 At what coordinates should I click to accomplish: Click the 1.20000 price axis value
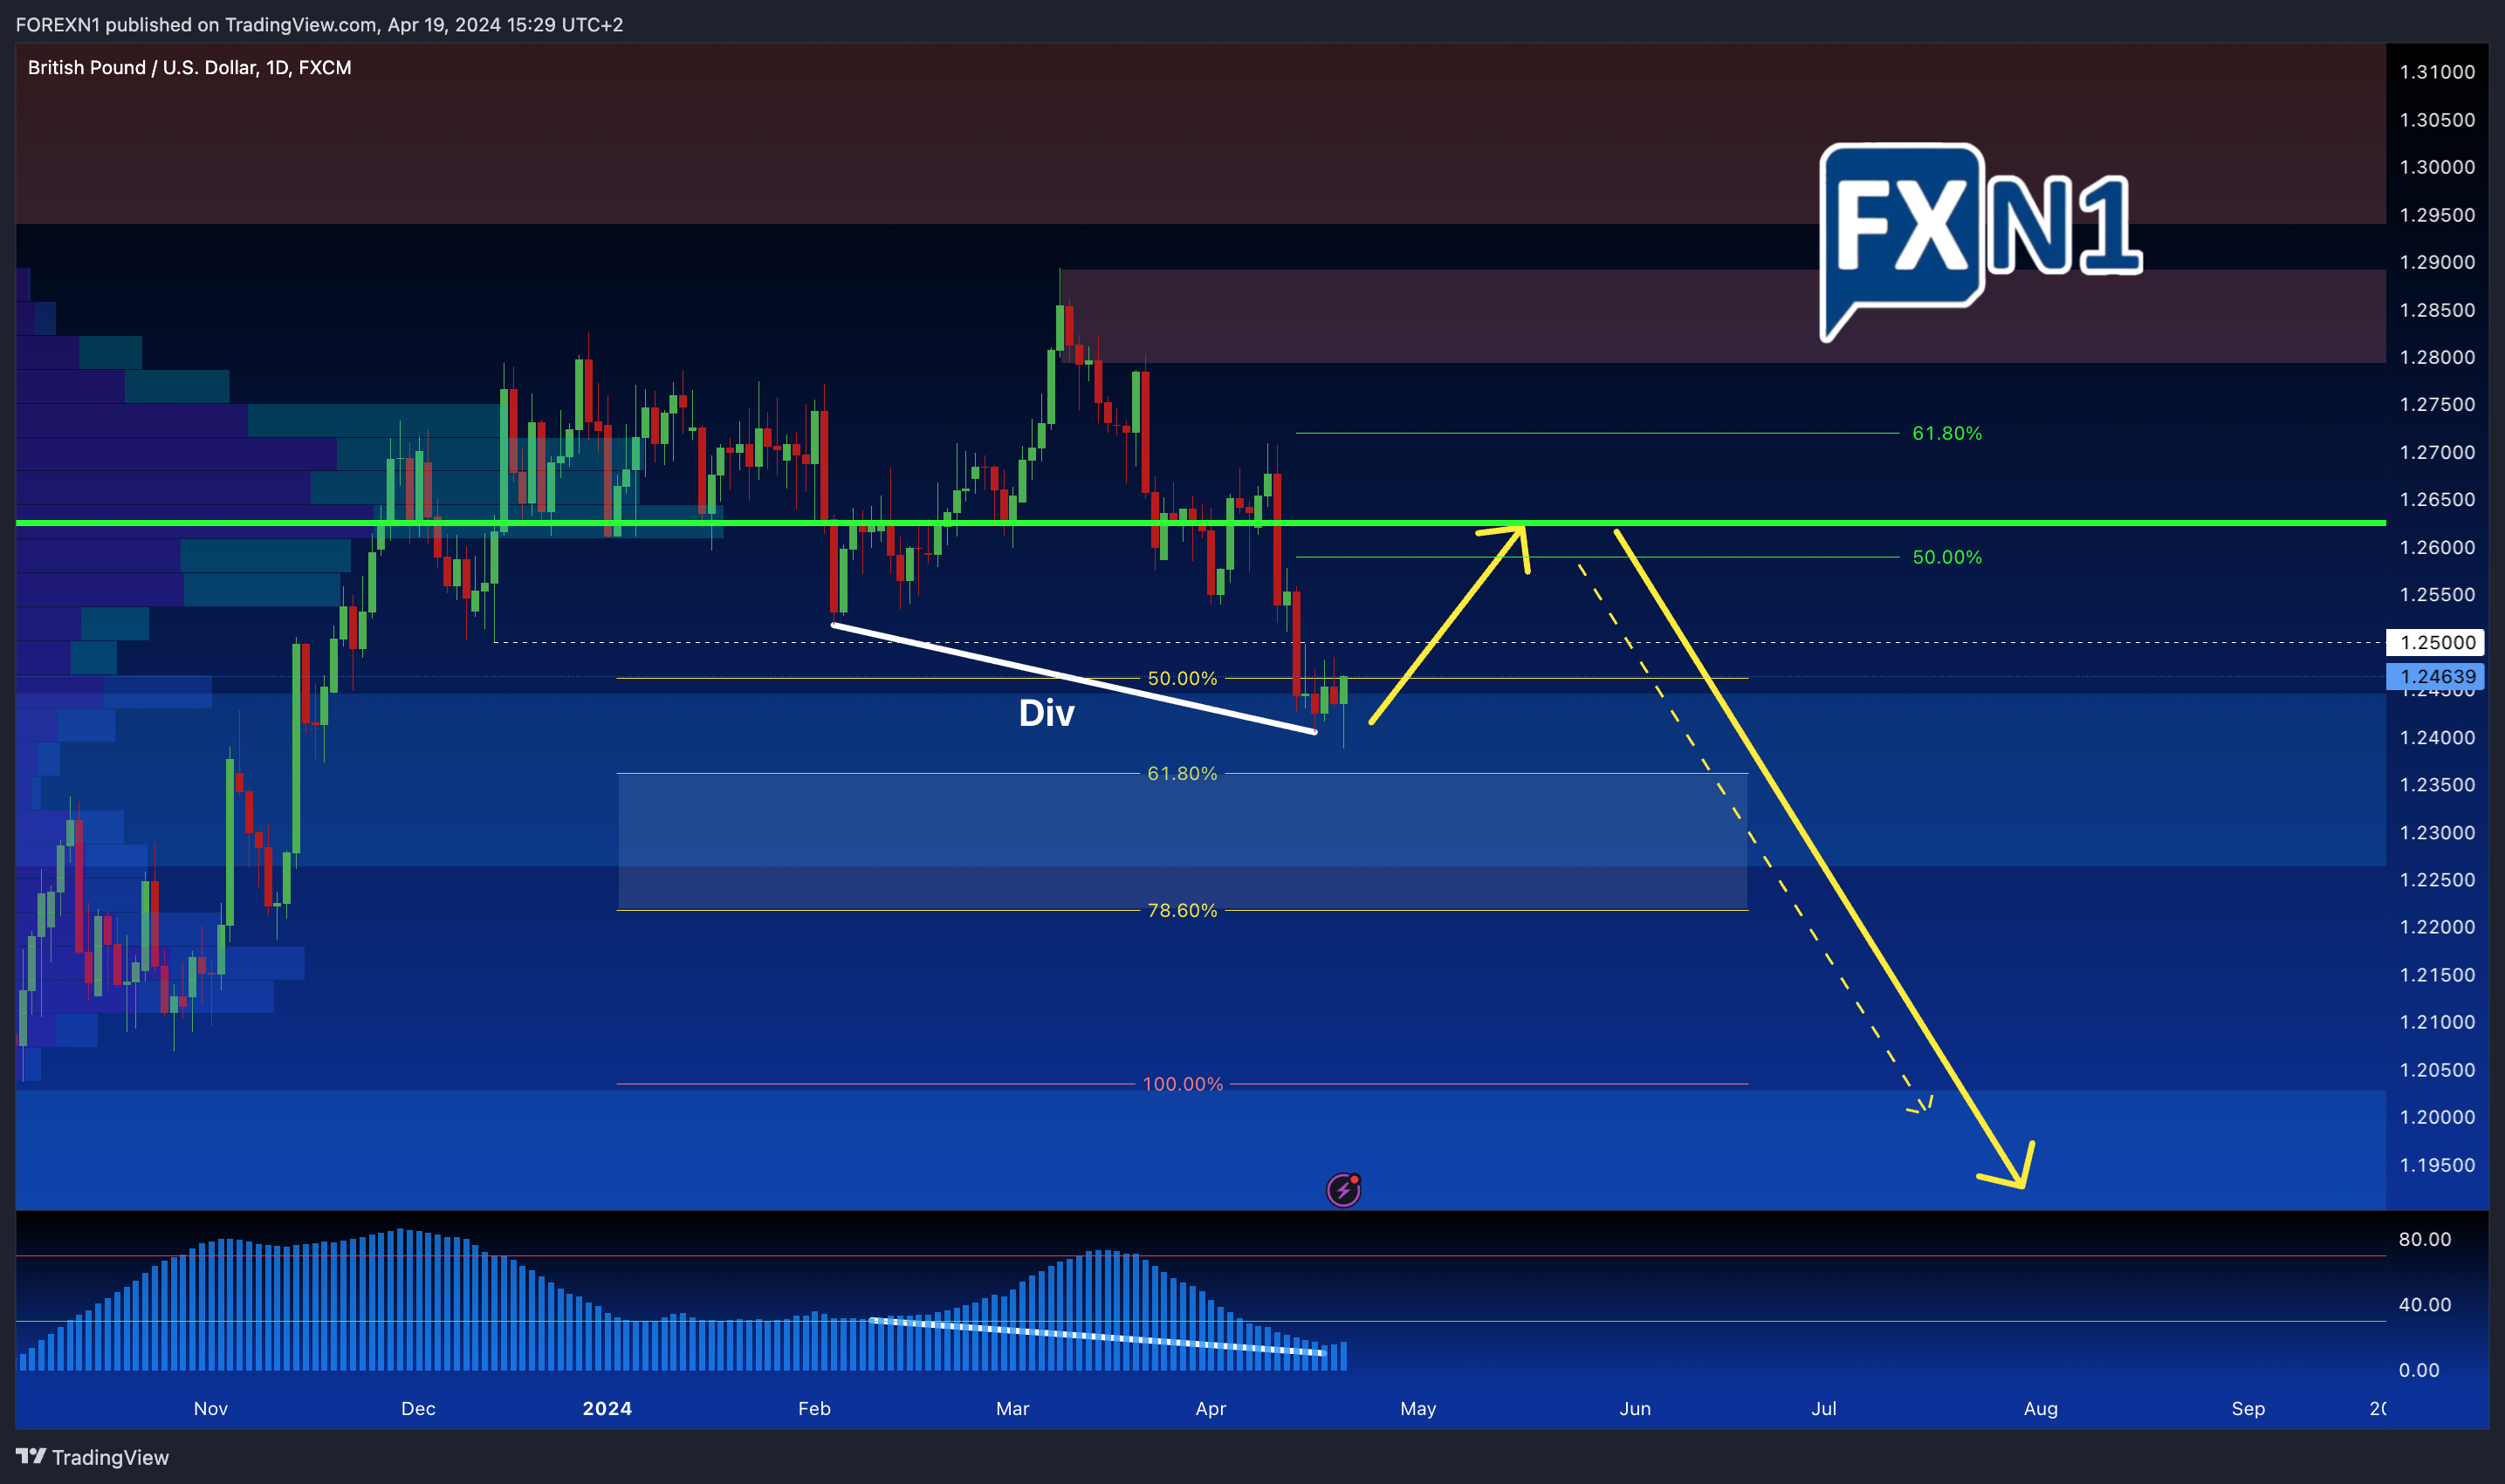click(2437, 1117)
